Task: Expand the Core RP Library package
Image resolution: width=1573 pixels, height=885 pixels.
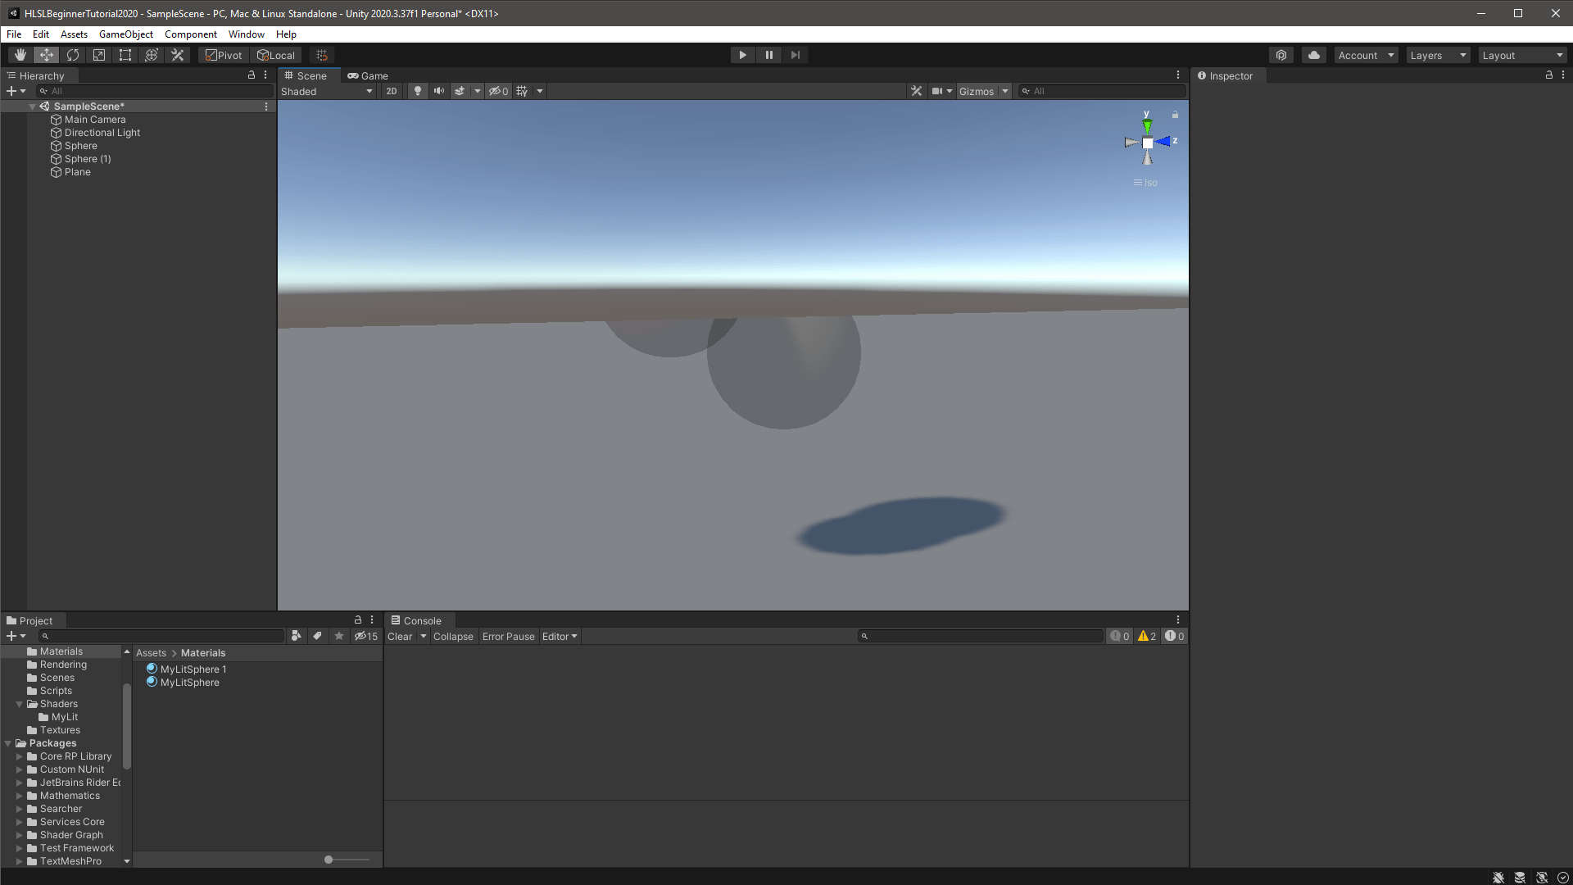Action: click(19, 756)
